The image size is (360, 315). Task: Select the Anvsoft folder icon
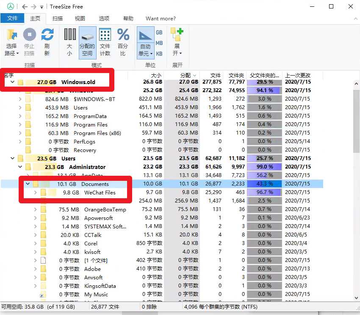(43, 278)
